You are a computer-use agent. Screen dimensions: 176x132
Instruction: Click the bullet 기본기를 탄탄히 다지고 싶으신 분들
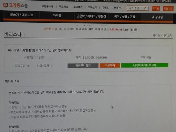pos(52,111)
